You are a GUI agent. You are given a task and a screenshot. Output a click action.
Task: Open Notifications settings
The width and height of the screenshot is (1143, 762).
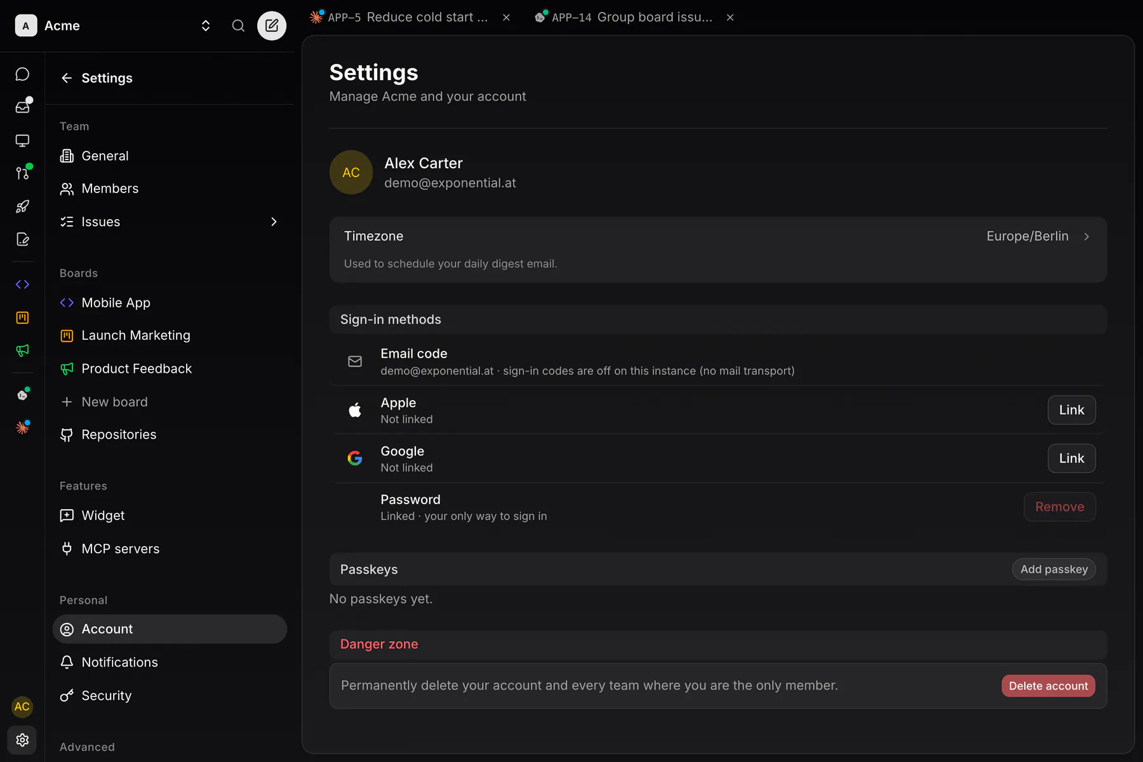point(170,662)
